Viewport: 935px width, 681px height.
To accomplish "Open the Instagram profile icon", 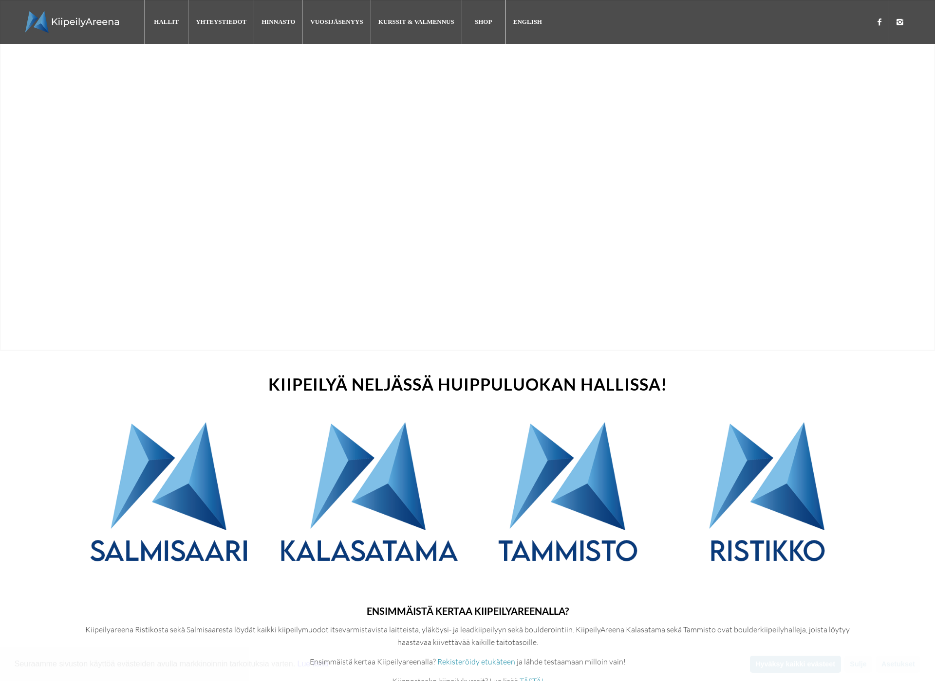I will [900, 22].
